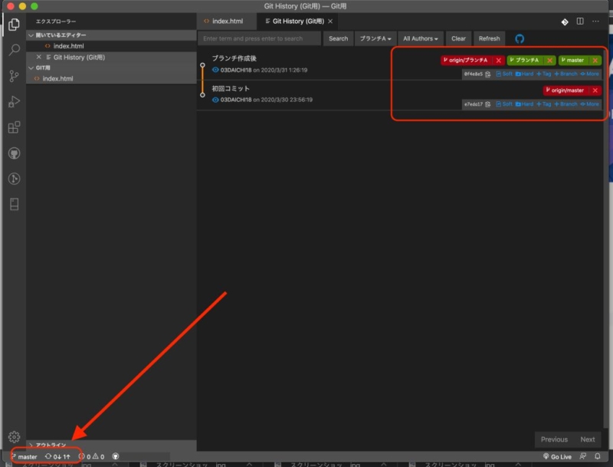This screenshot has height=467, width=613.
Task: Split the editor to the right
Action: coord(580,21)
